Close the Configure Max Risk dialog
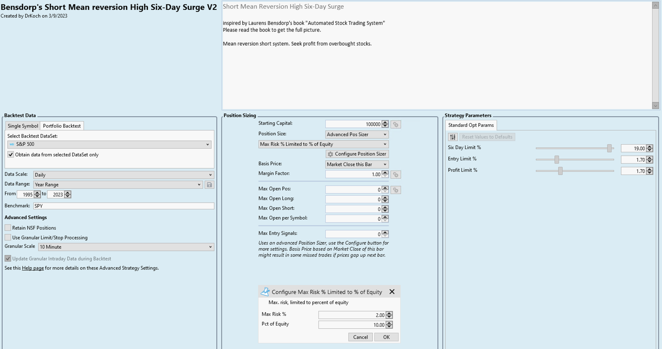This screenshot has height=349, width=662. coord(392,292)
